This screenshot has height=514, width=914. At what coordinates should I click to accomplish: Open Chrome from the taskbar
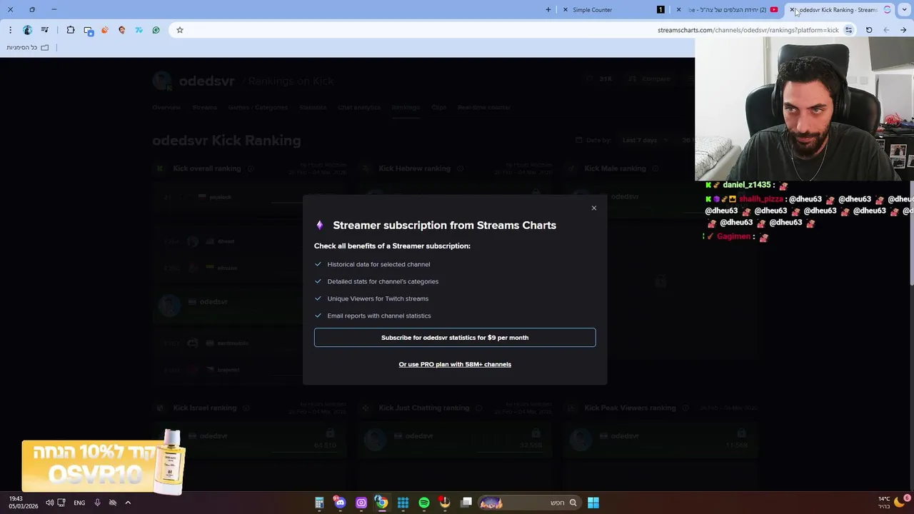(x=382, y=503)
